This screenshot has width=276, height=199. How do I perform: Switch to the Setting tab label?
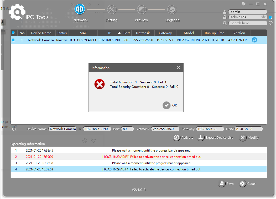click(x=111, y=20)
